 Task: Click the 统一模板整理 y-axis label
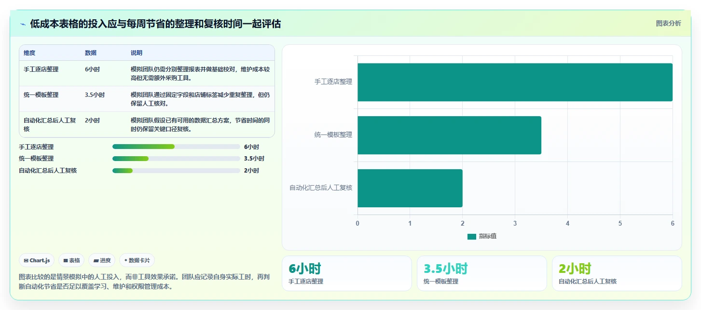(333, 135)
